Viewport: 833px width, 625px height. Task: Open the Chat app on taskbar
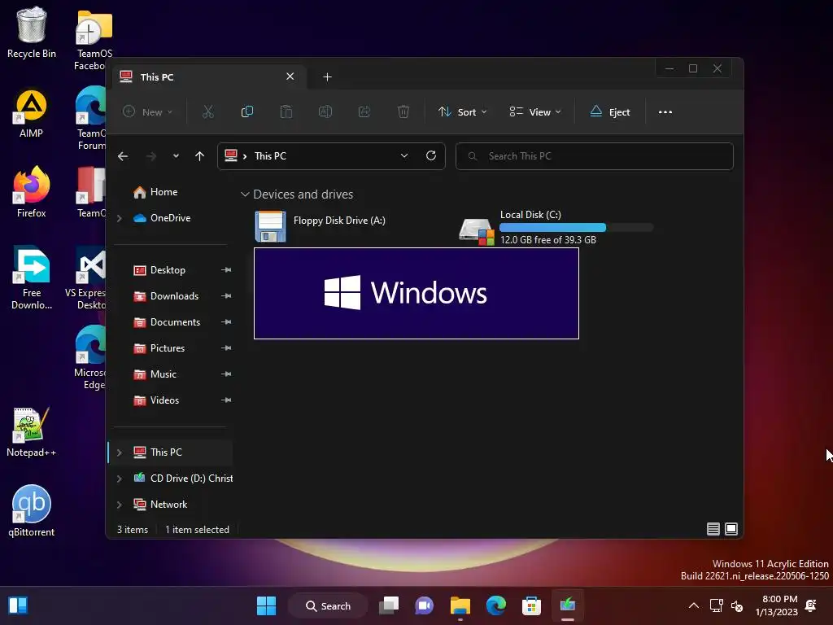(424, 605)
